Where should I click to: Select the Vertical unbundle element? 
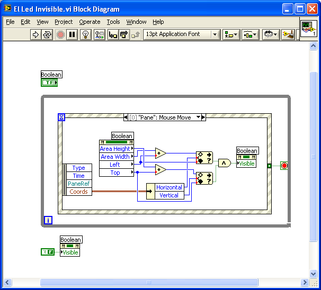point(170,195)
